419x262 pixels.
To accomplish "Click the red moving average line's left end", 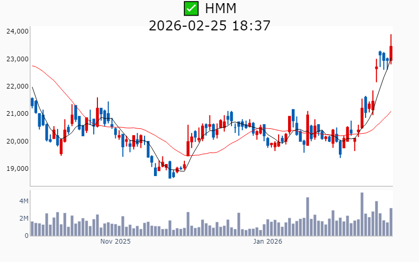I will click(x=32, y=65).
